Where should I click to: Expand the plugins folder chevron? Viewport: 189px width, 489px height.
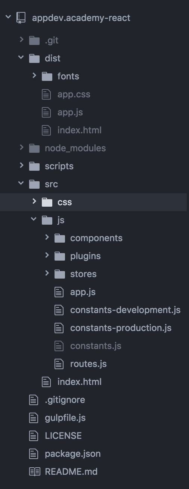[47, 255]
